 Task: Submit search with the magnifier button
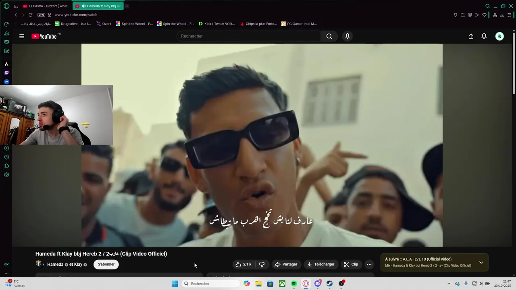point(329,36)
